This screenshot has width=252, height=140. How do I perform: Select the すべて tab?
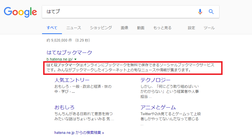(x=52, y=28)
